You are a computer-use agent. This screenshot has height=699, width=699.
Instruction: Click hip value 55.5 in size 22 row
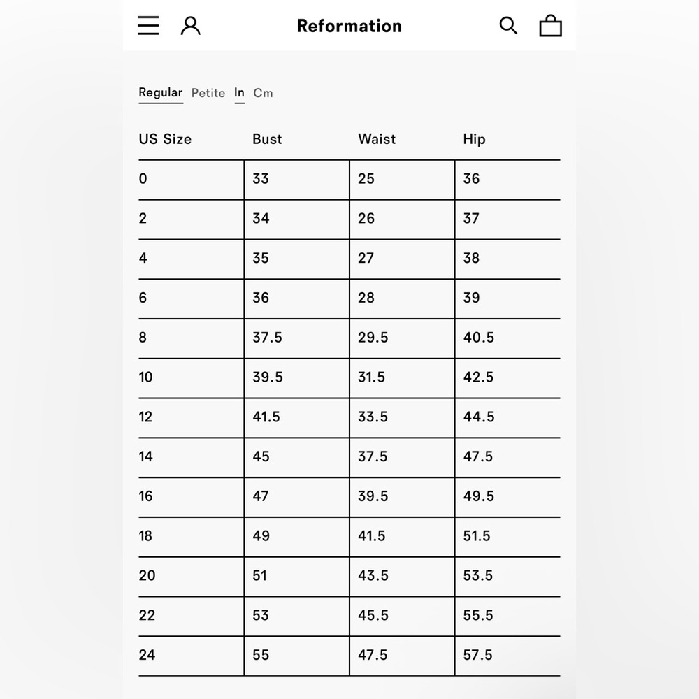tap(478, 616)
